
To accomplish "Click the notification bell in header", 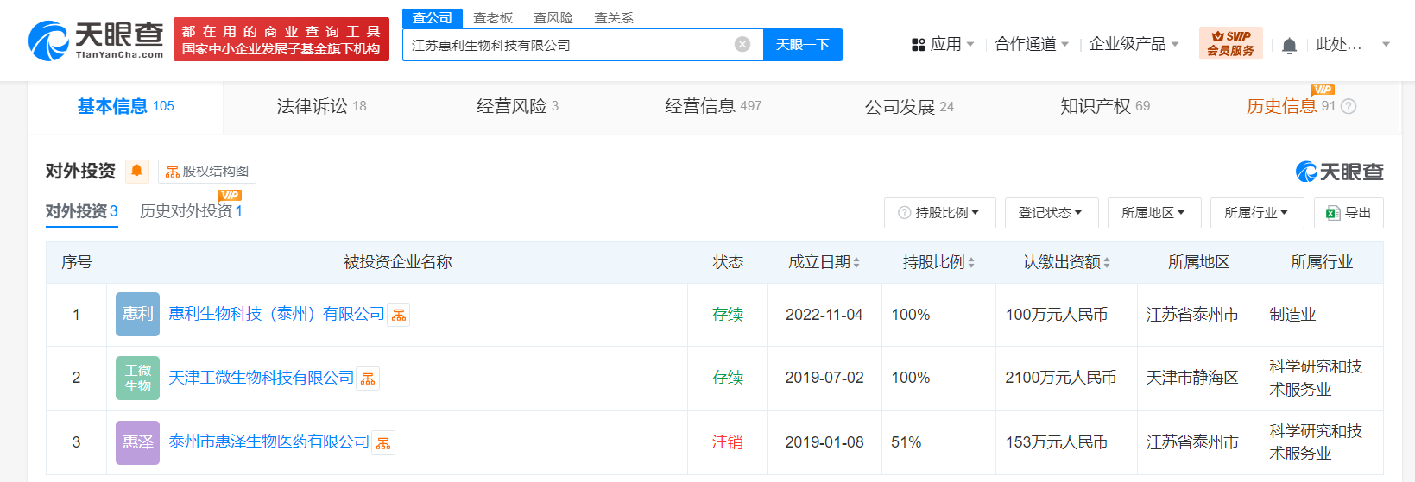I will coord(1289,45).
